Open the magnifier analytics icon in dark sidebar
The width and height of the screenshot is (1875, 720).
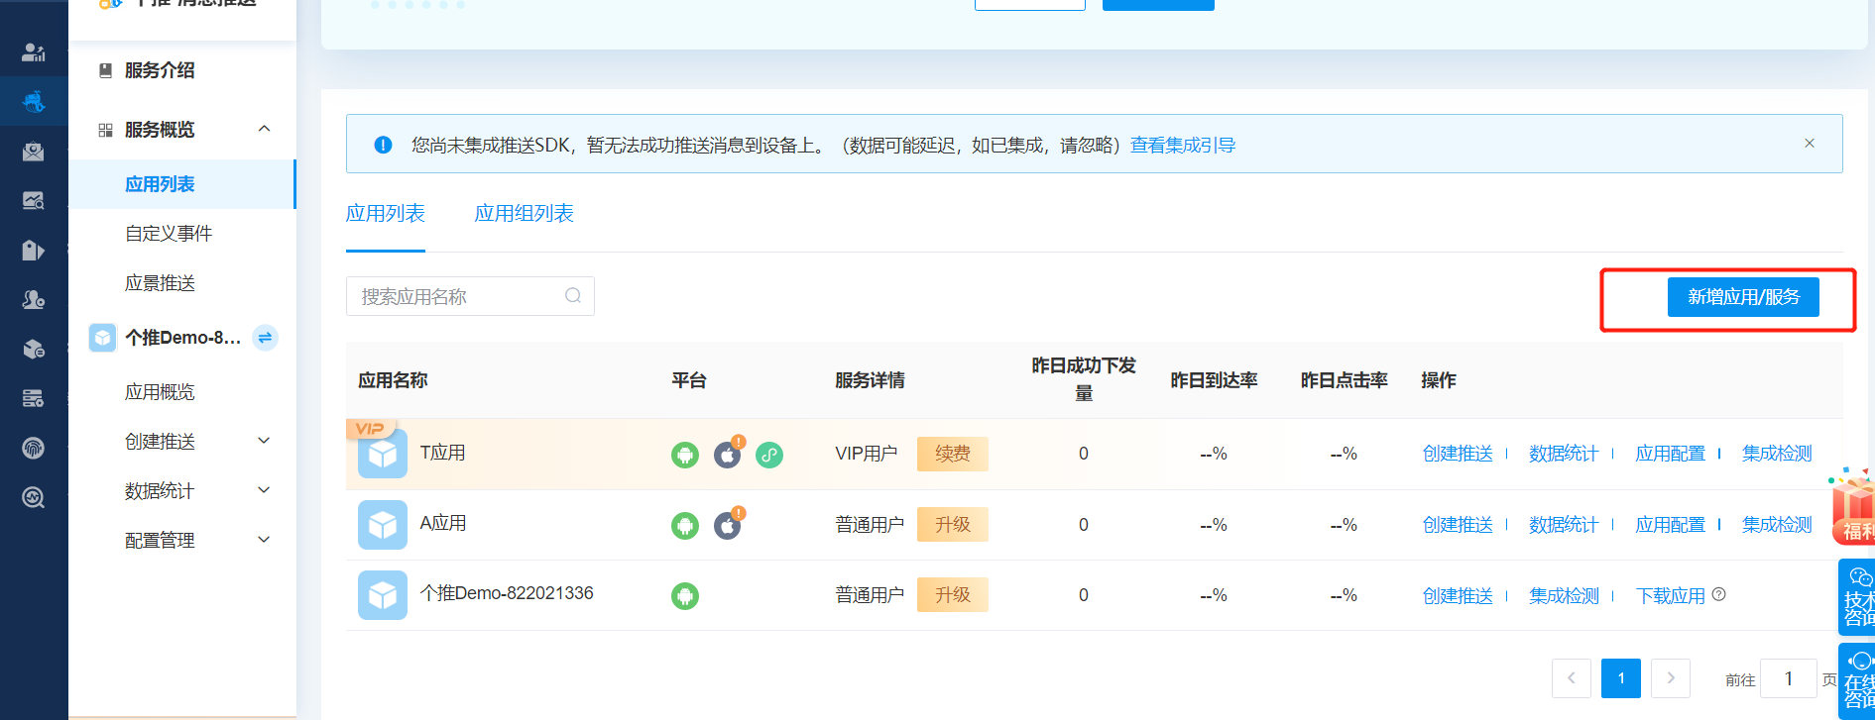(34, 497)
